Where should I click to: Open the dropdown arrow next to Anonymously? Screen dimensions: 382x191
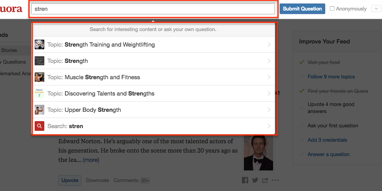376,9
